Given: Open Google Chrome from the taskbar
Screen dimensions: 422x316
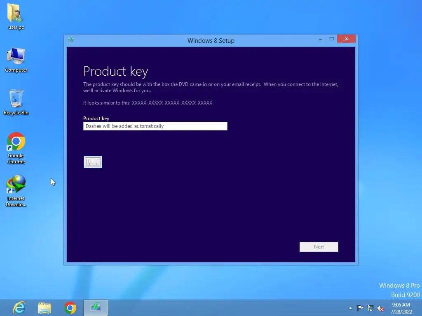Looking at the screenshot, I should (x=70, y=308).
